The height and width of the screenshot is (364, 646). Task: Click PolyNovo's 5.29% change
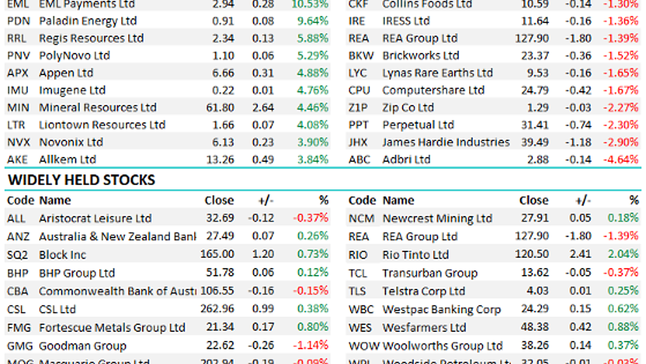click(x=312, y=56)
